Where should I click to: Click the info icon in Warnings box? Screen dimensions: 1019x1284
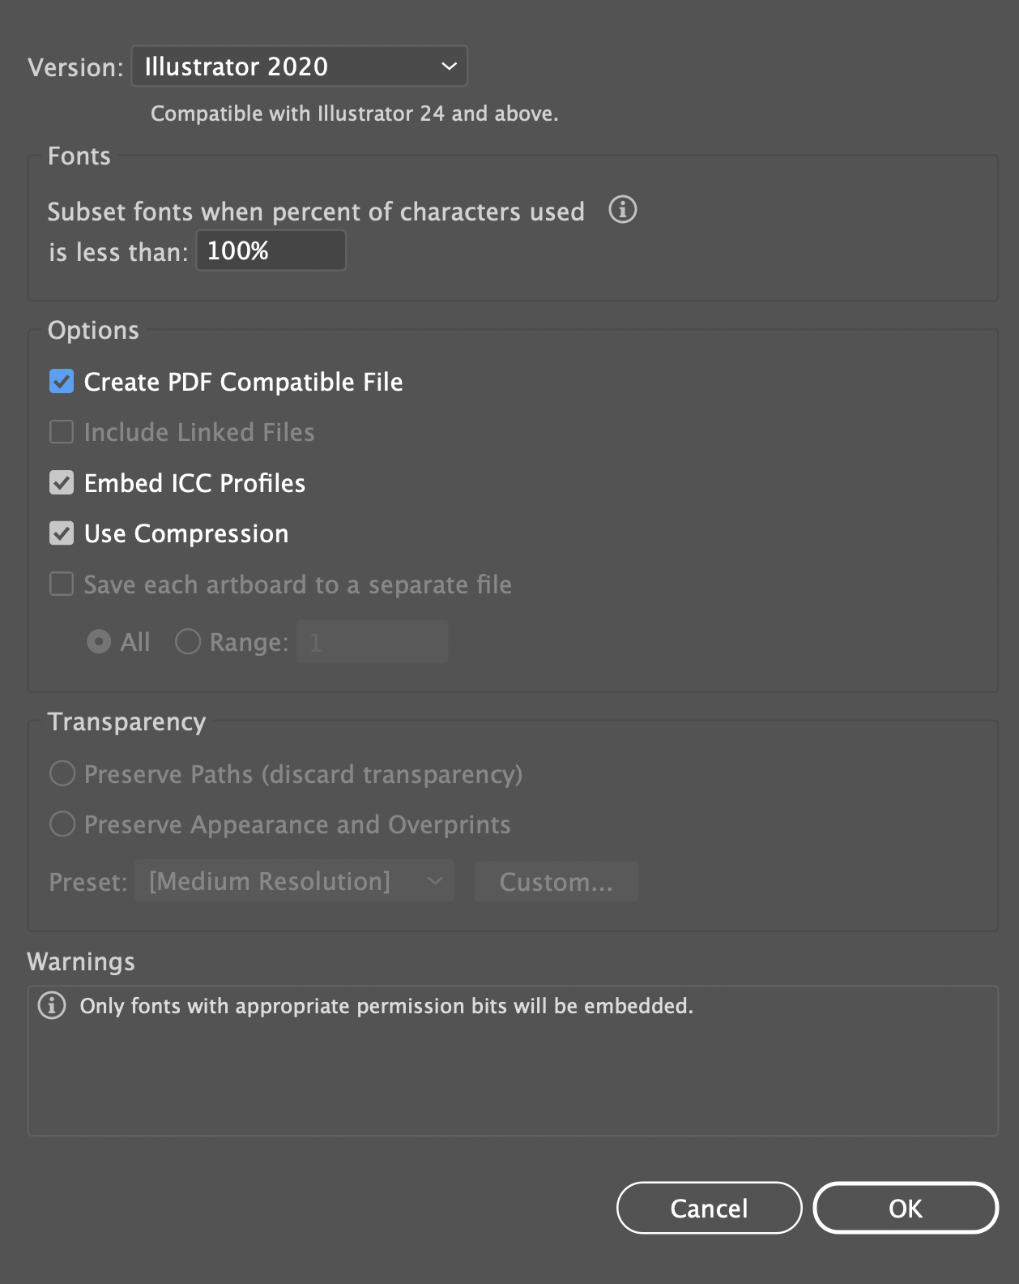tap(52, 1006)
